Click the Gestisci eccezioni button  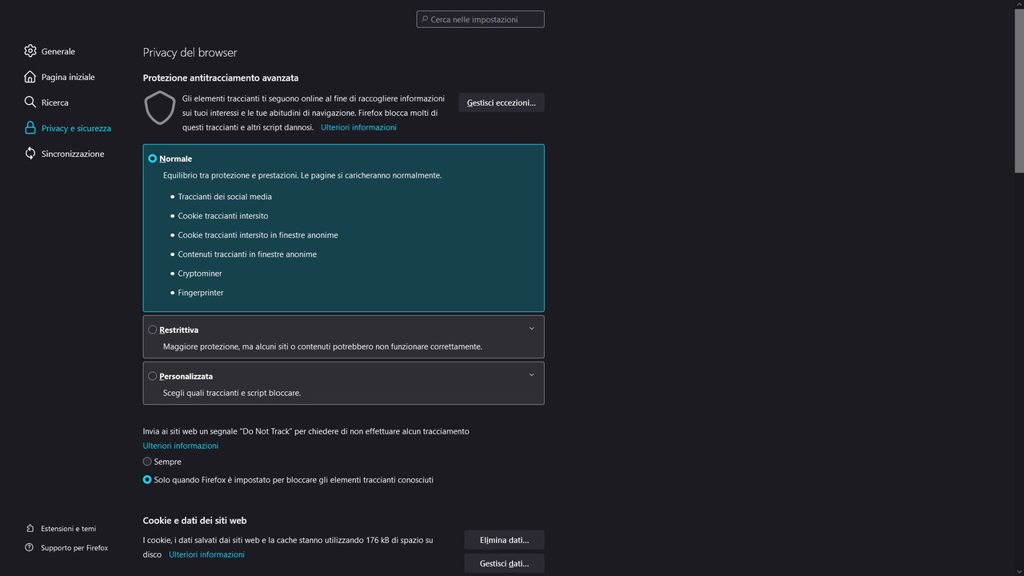[502, 102]
